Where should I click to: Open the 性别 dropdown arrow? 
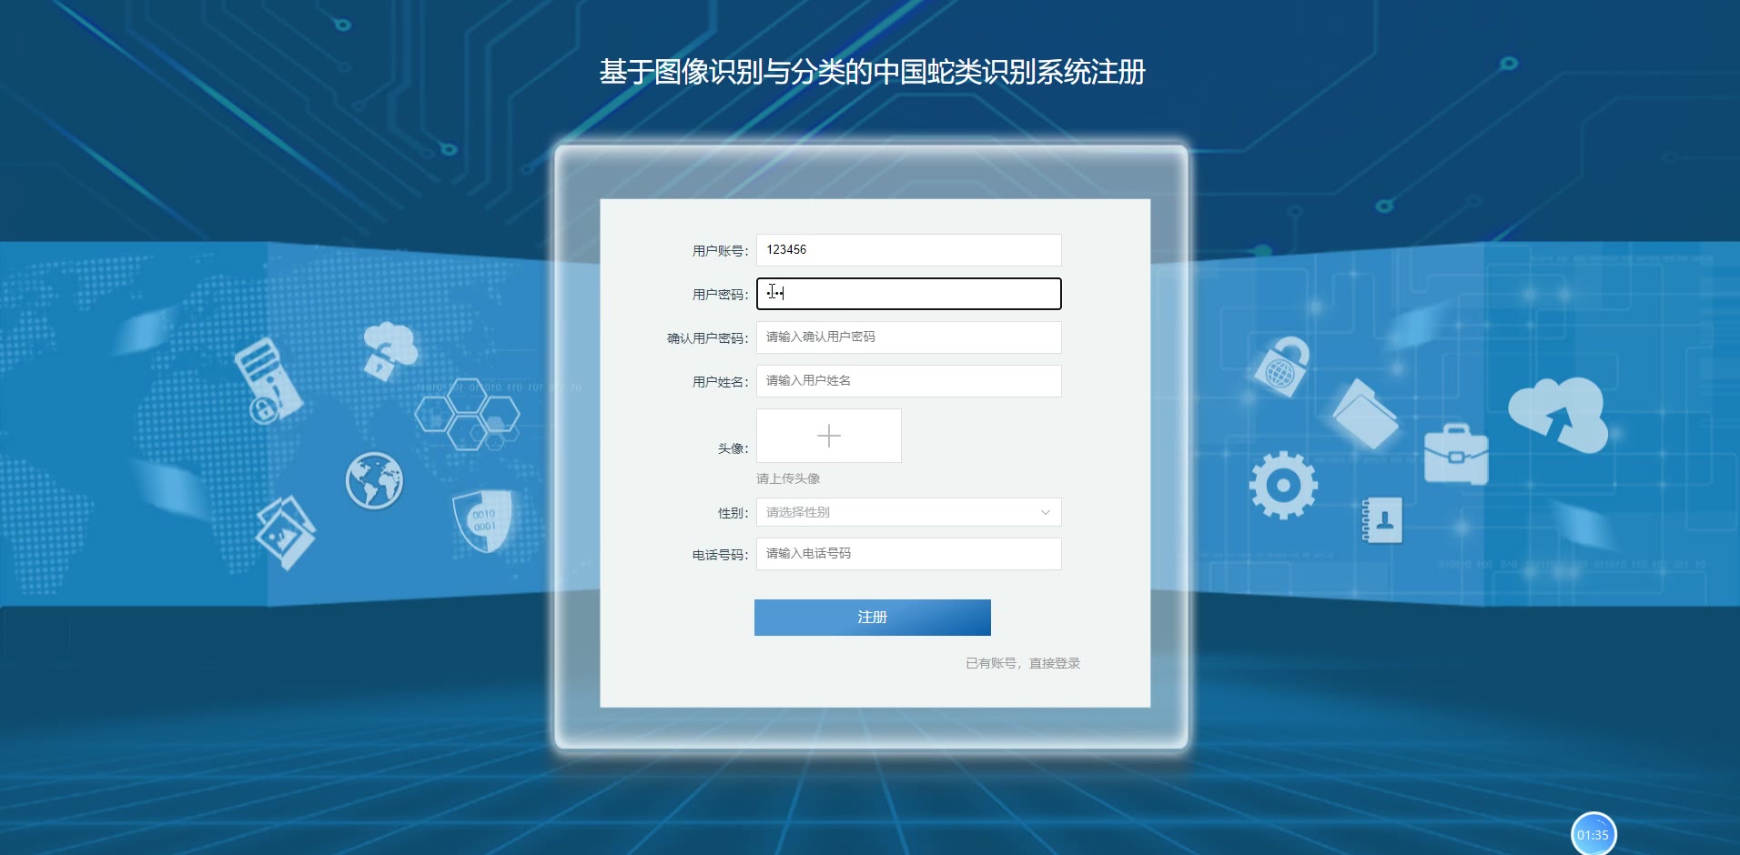pyautogui.click(x=1045, y=512)
